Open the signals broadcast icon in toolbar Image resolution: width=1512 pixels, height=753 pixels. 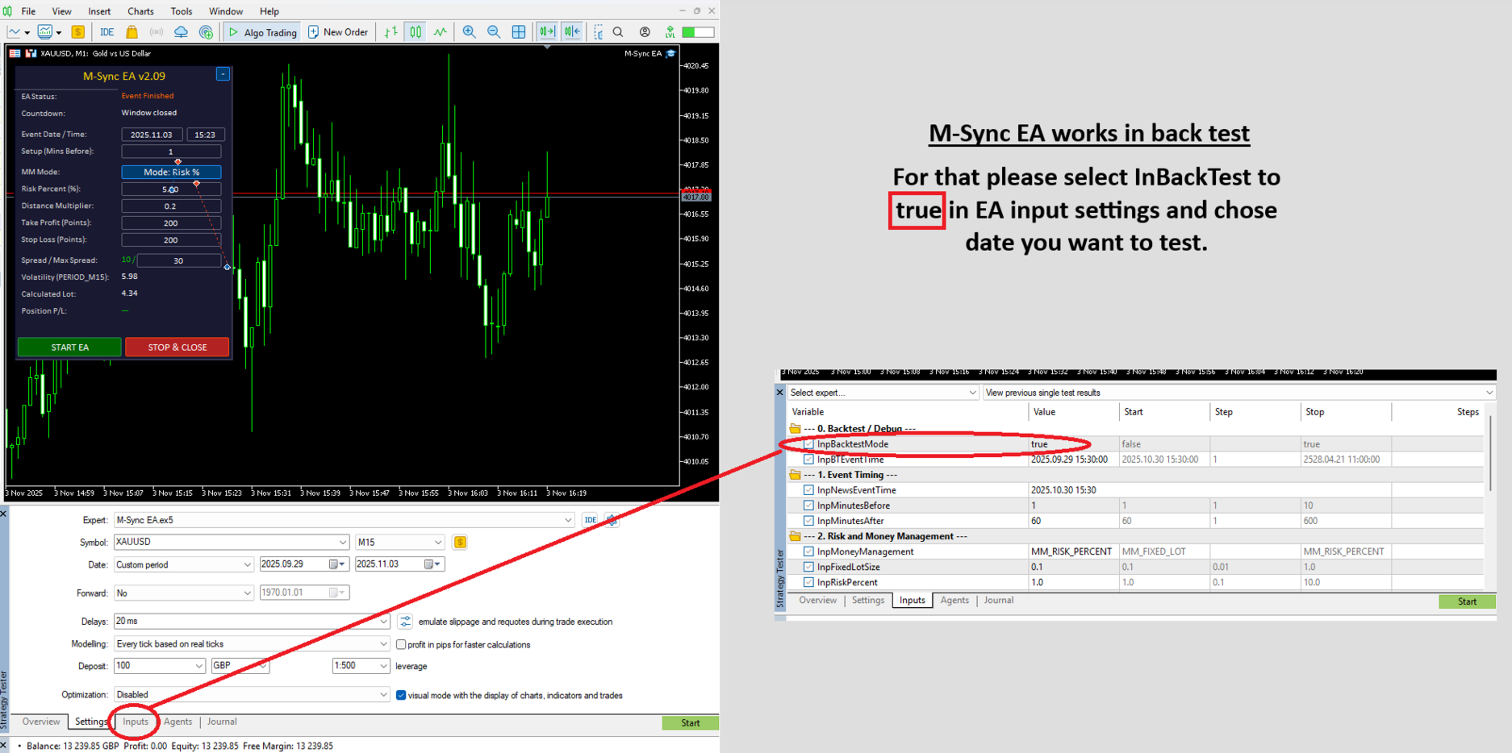[x=157, y=32]
